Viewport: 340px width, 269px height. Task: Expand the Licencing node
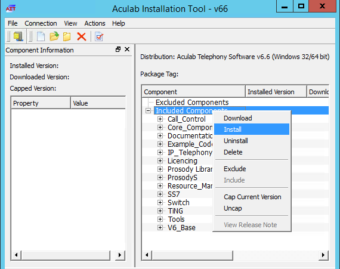tap(160, 160)
